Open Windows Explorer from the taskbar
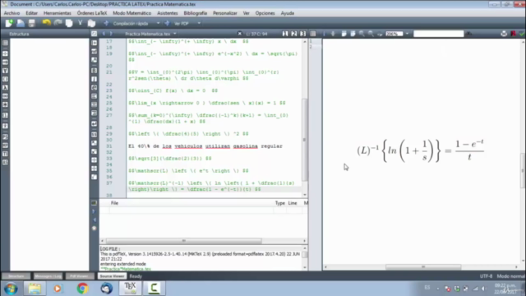526x296 pixels. 35,289
